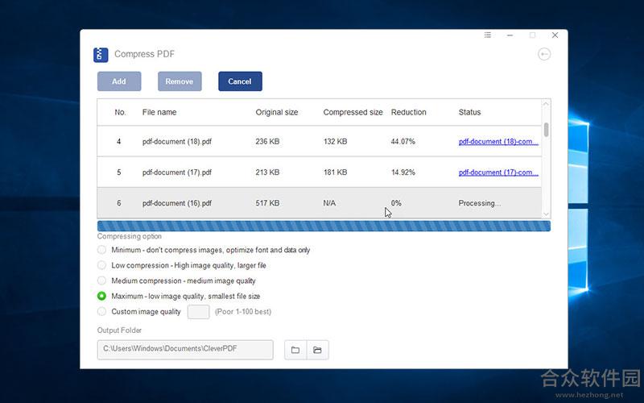Close the Compress PDF window

(x=555, y=35)
